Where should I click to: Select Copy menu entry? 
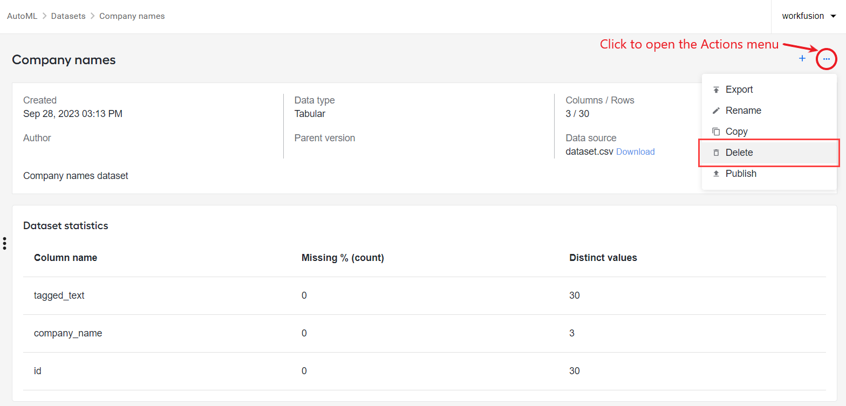(769, 132)
